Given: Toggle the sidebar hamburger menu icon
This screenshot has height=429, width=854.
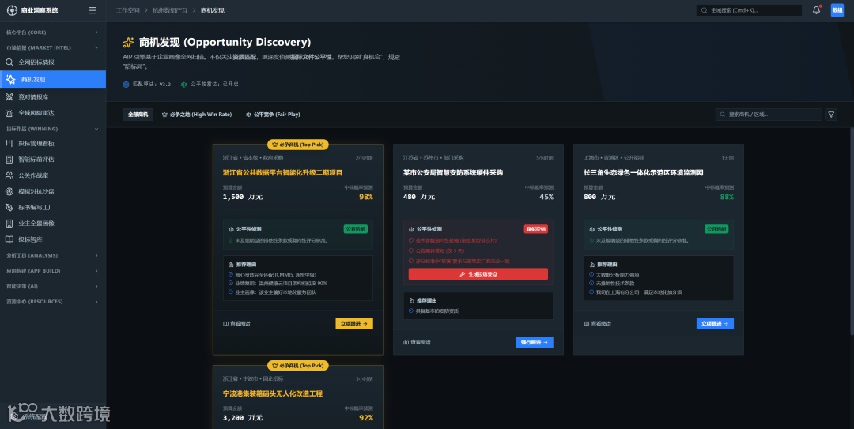Looking at the screenshot, I should [93, 10].
